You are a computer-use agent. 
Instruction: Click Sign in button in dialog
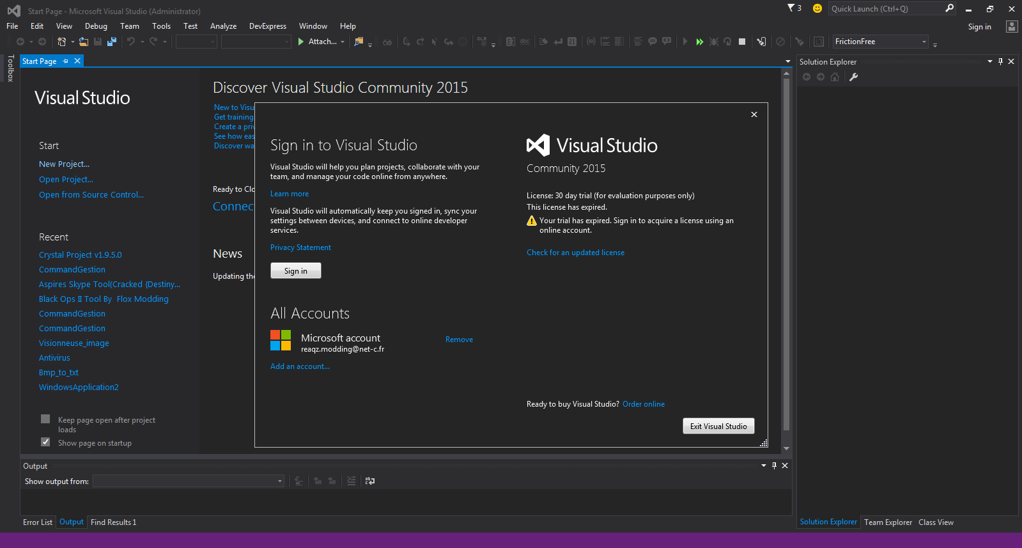pyautogui.click(x=296, y=271)
